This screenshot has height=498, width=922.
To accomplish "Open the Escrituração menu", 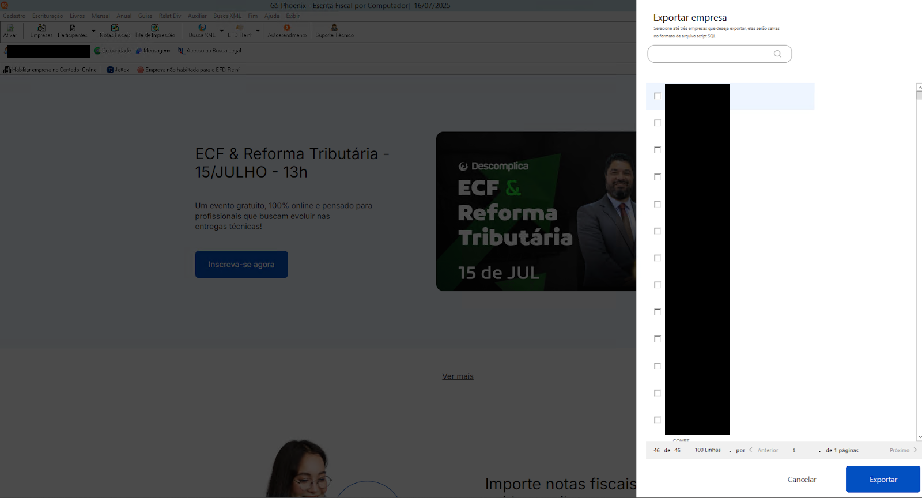I will pyautogui.click(x=48, y=16).
